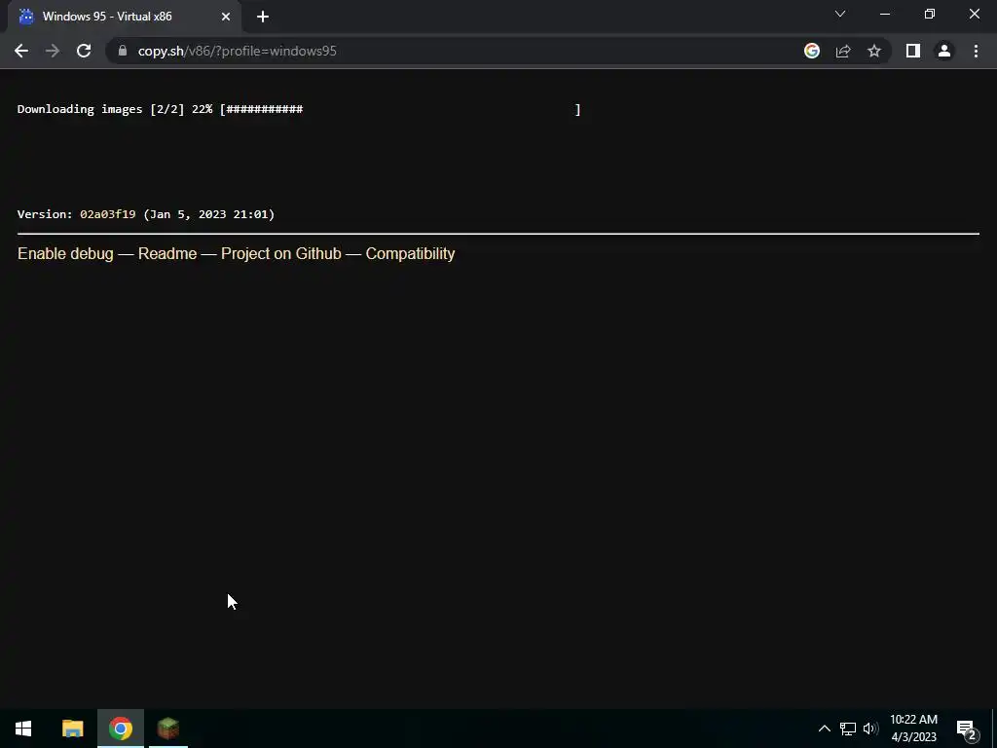Viewport: 997px width, 748px height.
Task: Toggle Chrome's side panel
Action: click(x=913, y=51)
